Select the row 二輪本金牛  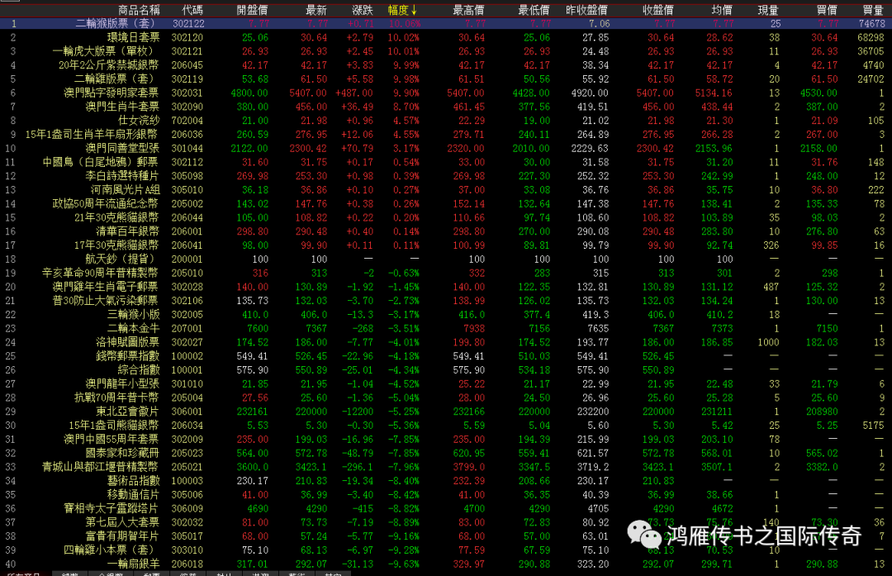[446, 328]
